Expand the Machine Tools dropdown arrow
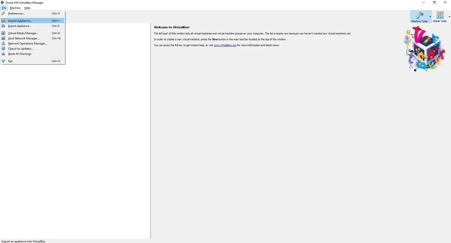Viewport: 451px width, 243px height. 430,17
